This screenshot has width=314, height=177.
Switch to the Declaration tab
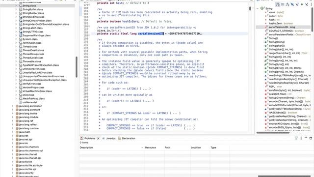click(x=127, y=139)
